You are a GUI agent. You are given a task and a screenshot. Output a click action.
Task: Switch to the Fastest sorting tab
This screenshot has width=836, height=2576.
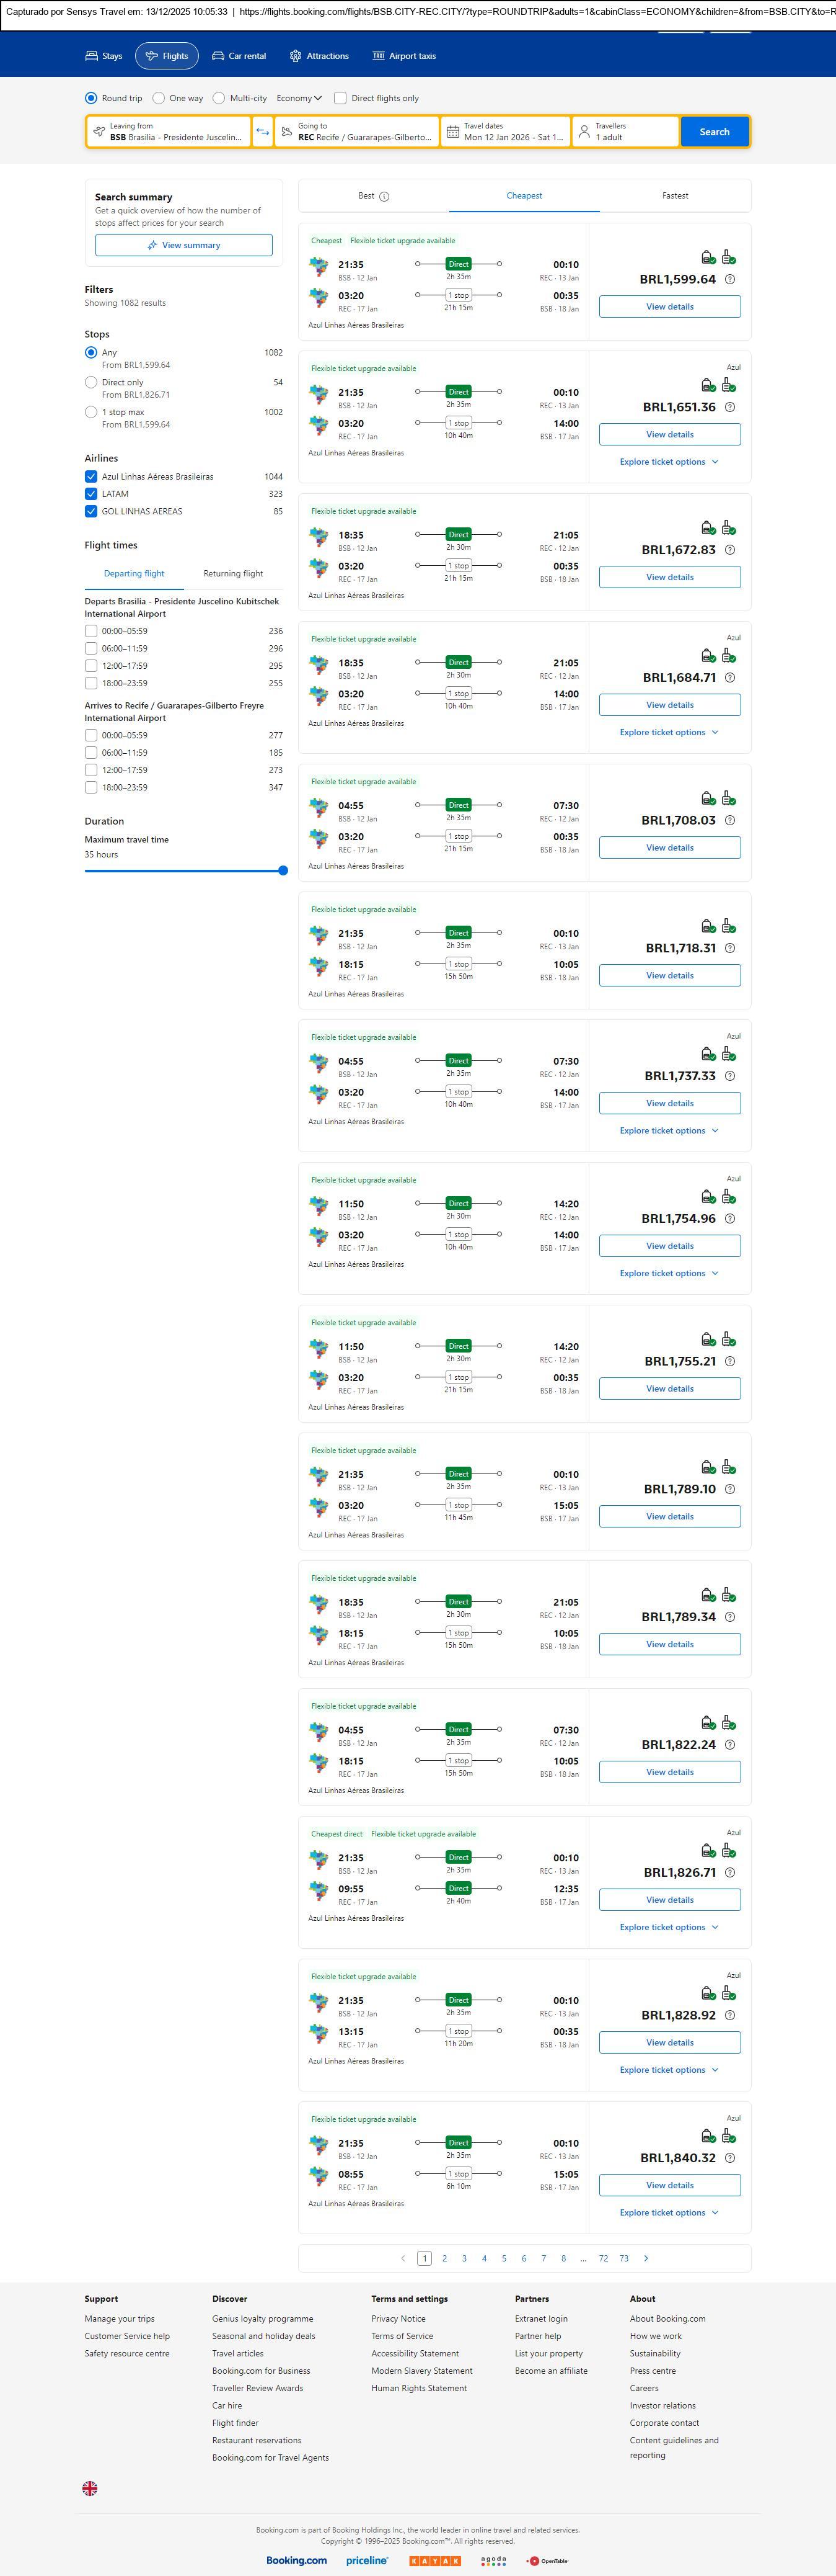click(675, 196)
